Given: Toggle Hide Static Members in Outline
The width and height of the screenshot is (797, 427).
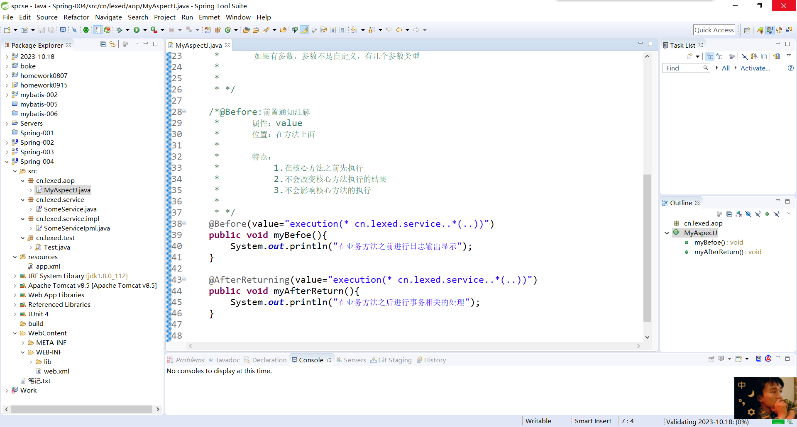Looking at the screenshot, I should 758,214.
